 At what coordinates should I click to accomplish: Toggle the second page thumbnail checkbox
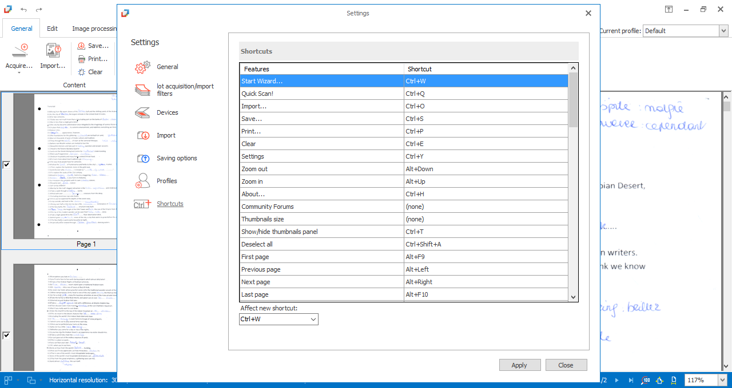[6, 335]
